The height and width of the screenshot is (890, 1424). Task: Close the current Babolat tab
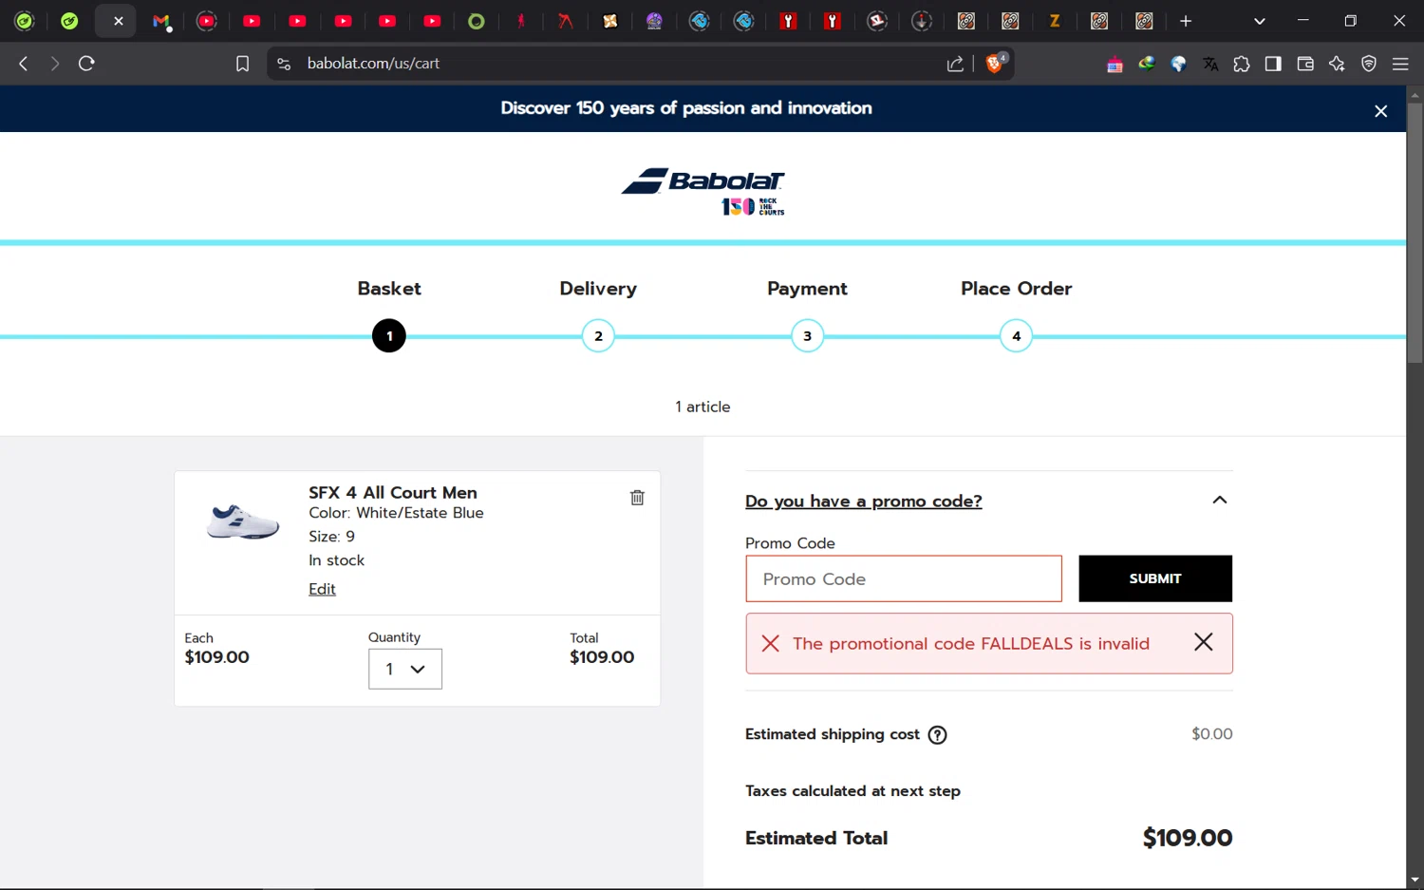click(119, 21)
